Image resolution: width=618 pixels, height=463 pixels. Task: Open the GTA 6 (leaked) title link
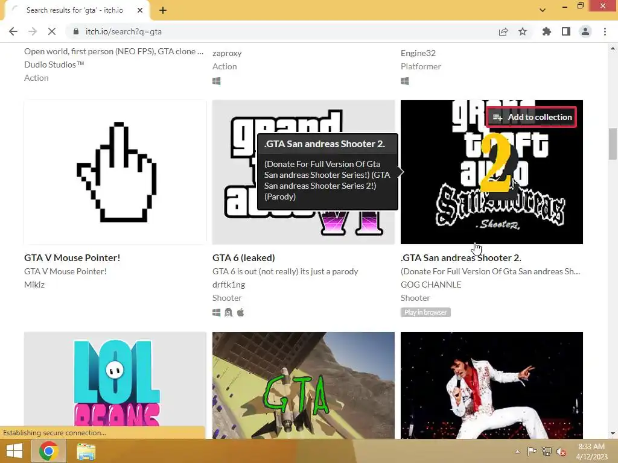click(244, 257)
